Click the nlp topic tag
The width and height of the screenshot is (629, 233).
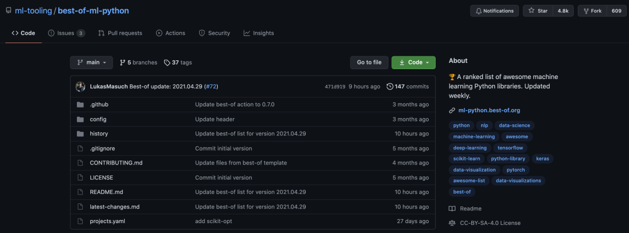(x=484, y=126)
